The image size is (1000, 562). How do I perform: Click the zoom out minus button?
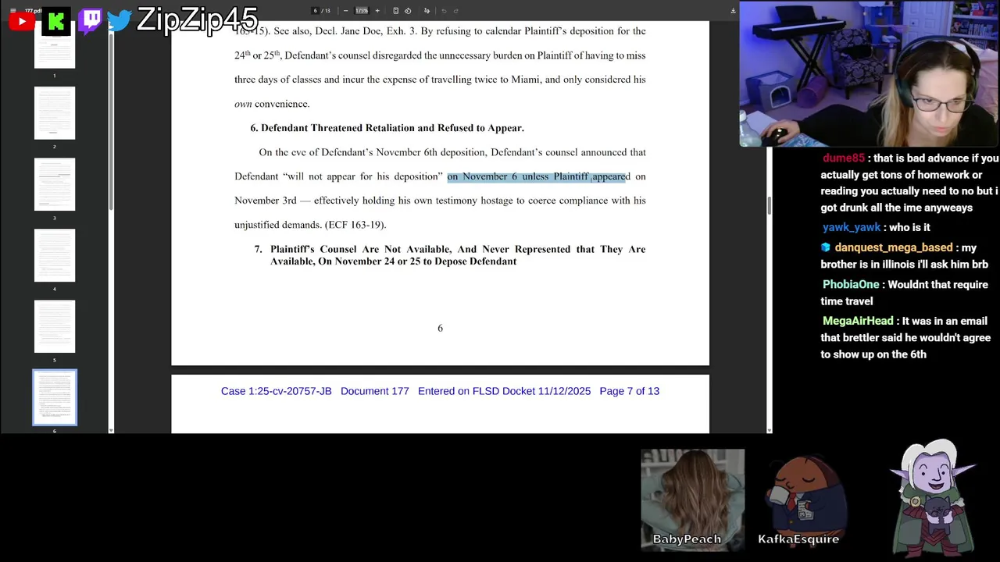coord(345,11)
